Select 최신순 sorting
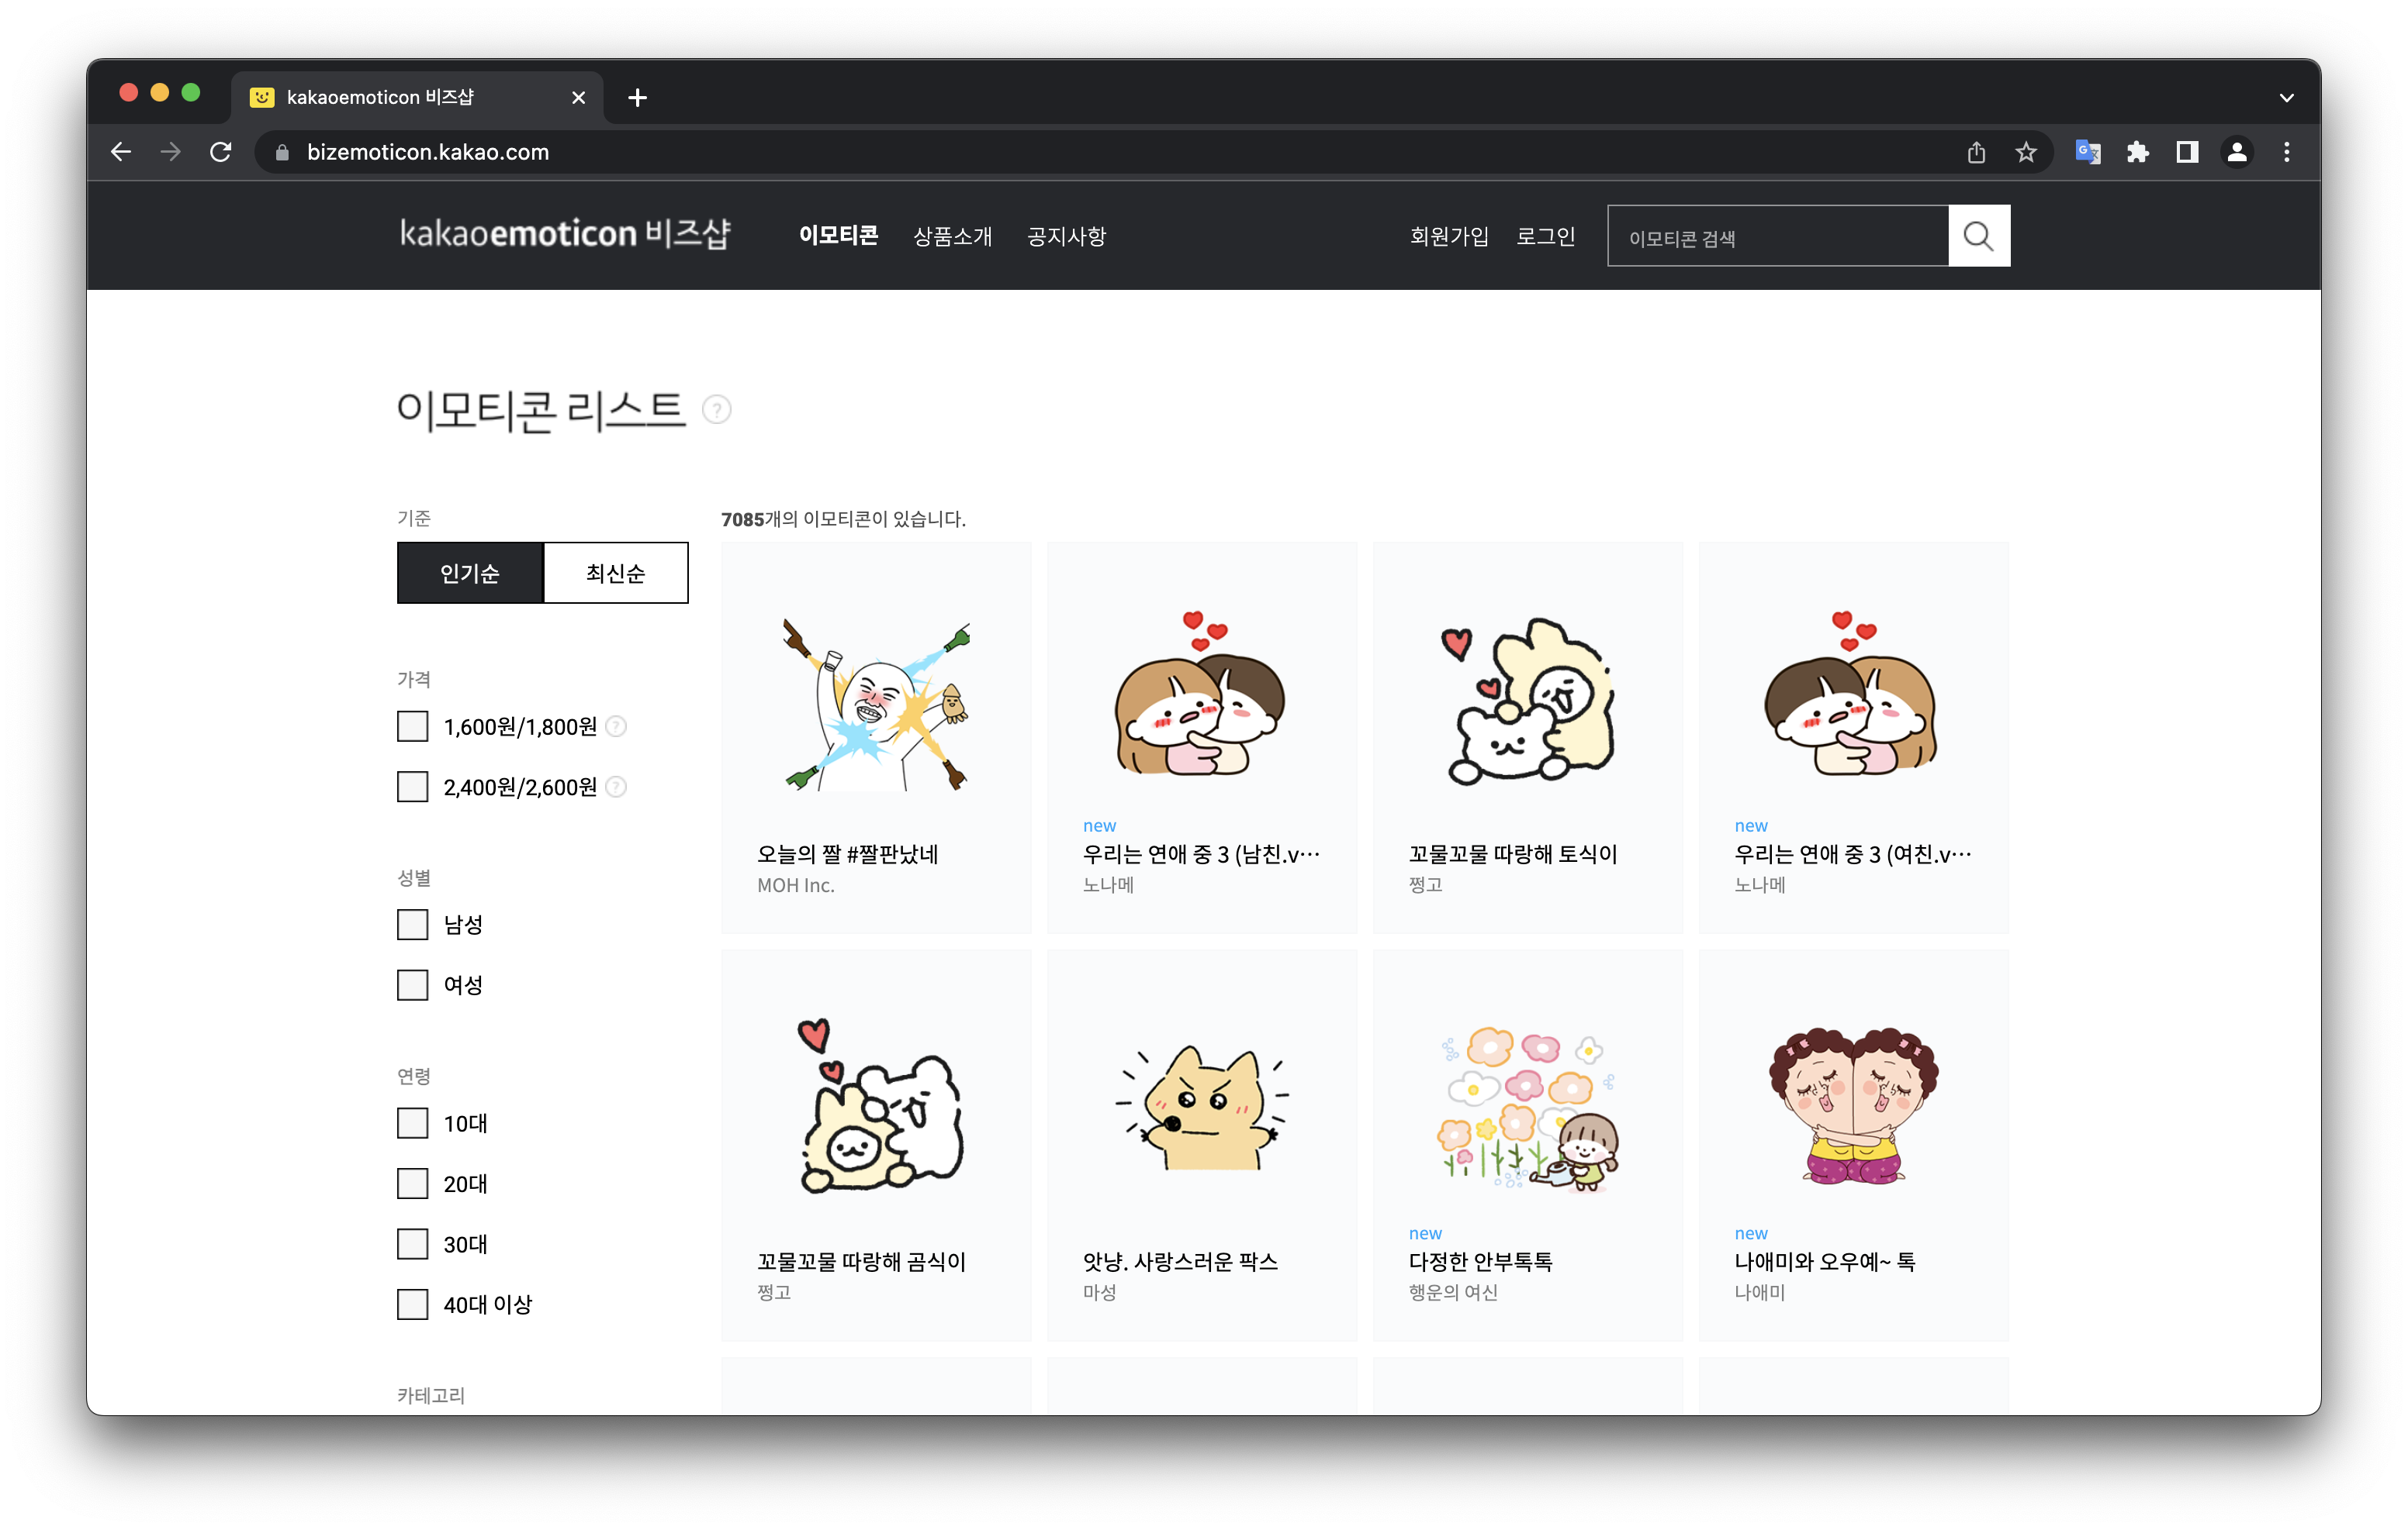The image size is (2408, 1530). [x=615, y=573]
